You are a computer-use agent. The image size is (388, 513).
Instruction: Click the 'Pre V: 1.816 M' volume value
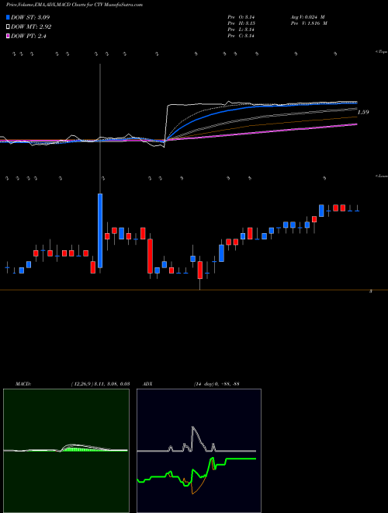[309, 23]
